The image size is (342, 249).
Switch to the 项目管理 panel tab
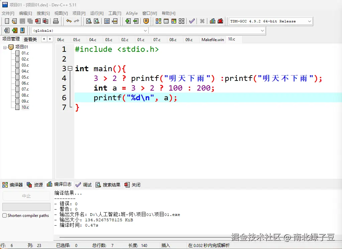click(x=11, y=39)
